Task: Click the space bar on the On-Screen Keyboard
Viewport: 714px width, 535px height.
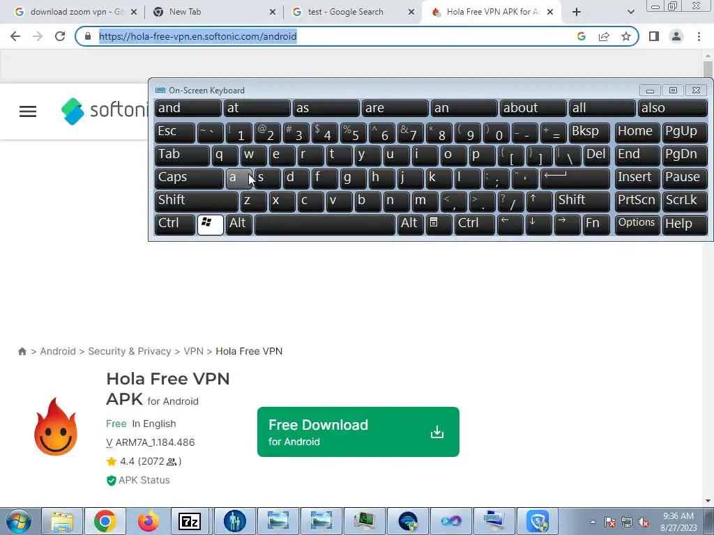Action: (325, 224)
